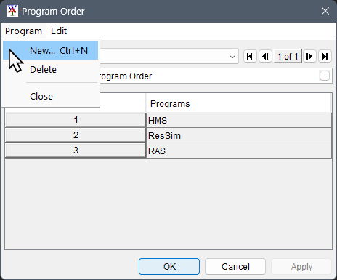
Task: Click the '1 of 1' record indicator
Action: (288, 56)
